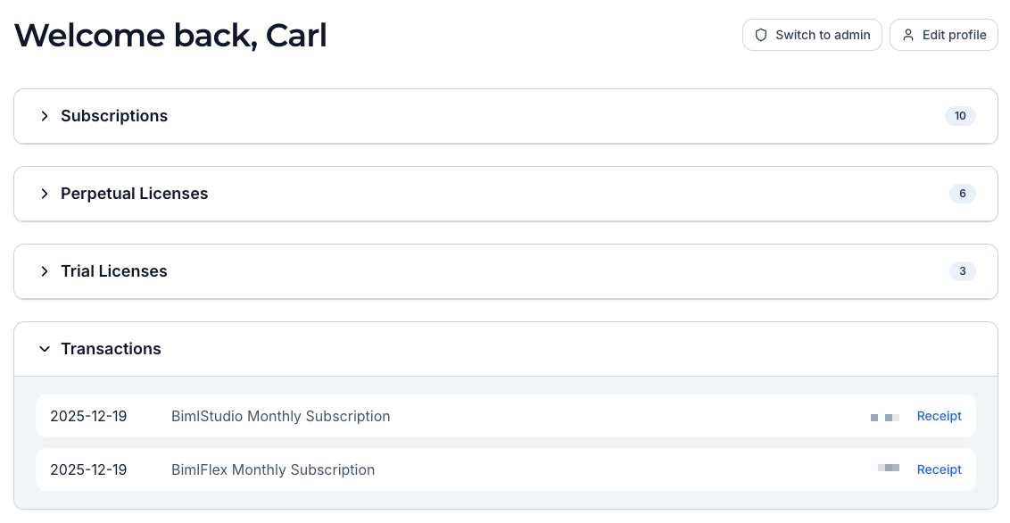Click the 3 badge on Trial Licenses
The width and height of the screenshot is (1010, 523).
pos(963,271)
